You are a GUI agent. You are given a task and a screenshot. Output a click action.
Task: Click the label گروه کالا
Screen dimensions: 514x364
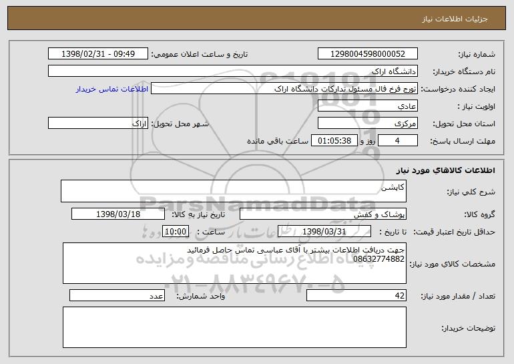479,214
